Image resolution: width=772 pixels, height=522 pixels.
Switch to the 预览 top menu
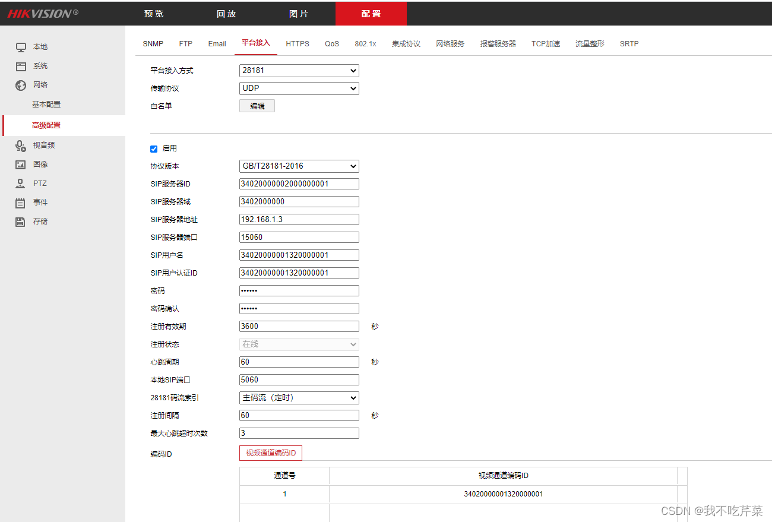click(x=154, y=14)
